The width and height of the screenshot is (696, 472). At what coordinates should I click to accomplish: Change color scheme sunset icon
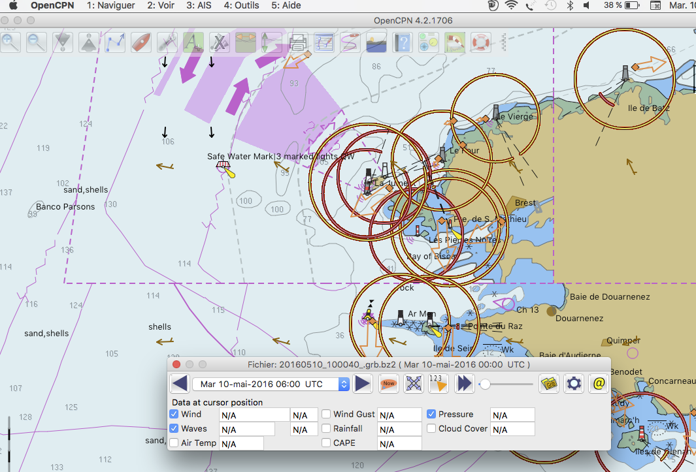[x=376, y=42]
